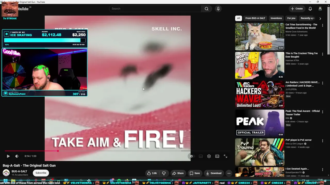
Task: Open the Cat Tries Surströmming thumbnail
Action: tap(260, 36)
